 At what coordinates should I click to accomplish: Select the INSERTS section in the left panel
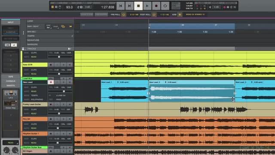point(10,86)
